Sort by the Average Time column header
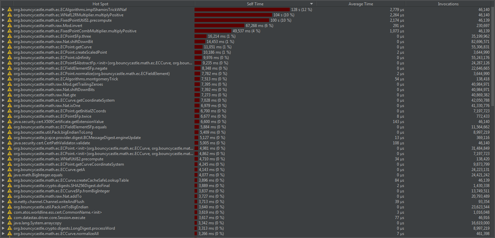The image size is (495, 238). coord(361,4)
